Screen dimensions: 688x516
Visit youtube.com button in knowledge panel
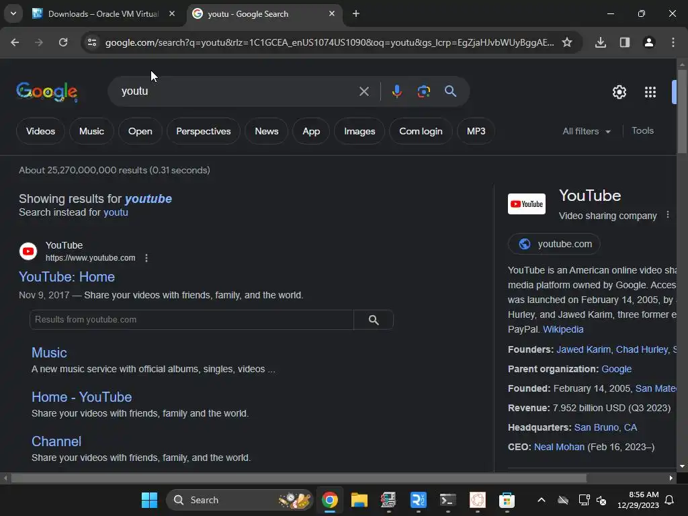[554, 244]
